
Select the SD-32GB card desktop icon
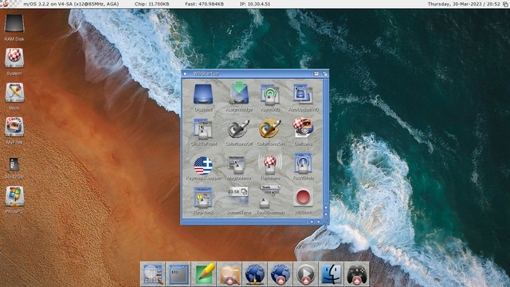pyautogui.click(x=14, y=164)
